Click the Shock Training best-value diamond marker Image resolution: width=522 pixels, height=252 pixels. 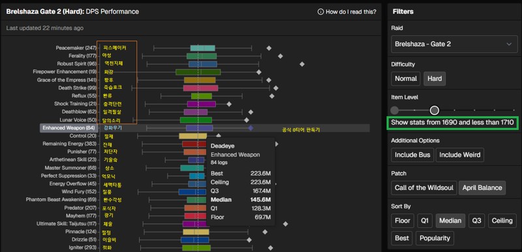[x=229, y=104]
